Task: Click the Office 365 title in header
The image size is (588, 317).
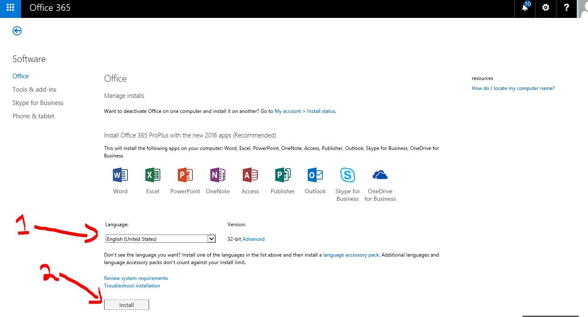Action: tap(50, 8)
